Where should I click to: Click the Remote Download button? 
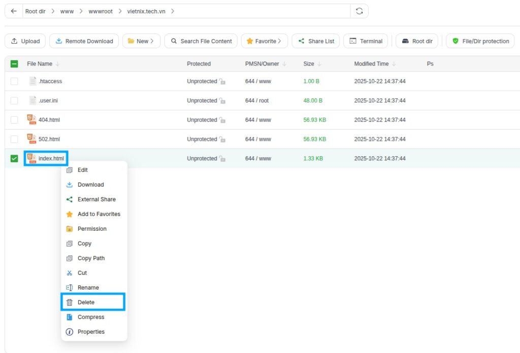84,41
